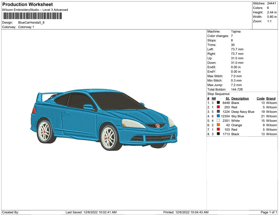Click the Production Worksheet title
Screen dimensions: 279x215
click(x=27, y=5)
